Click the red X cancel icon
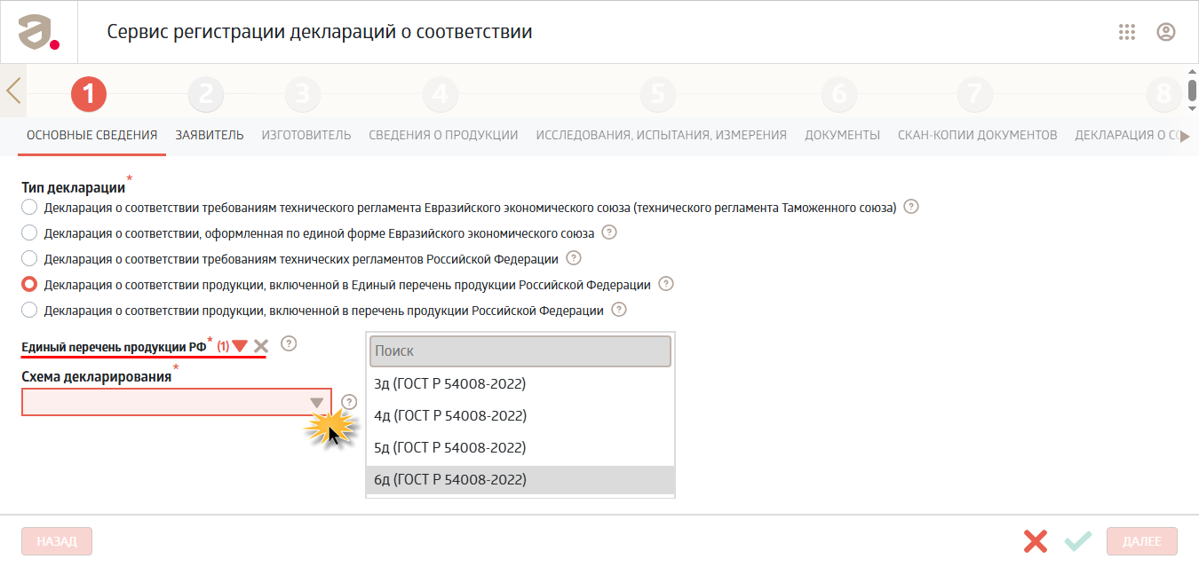 (1036, 541)
